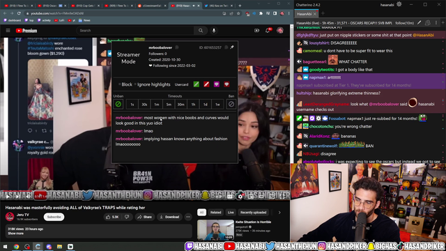Image resolution: width=446 pixels, height=251 pixels.
Task: Apply 1h timeout button
Action: pos(193,105)
